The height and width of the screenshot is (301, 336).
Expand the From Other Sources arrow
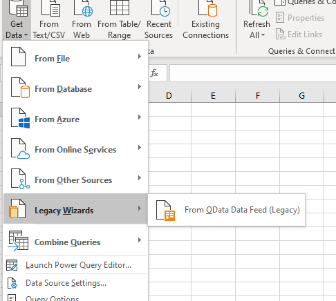[x=140, y=178]
